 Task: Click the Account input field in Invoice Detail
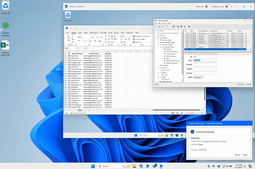click(x=205, y=65)
